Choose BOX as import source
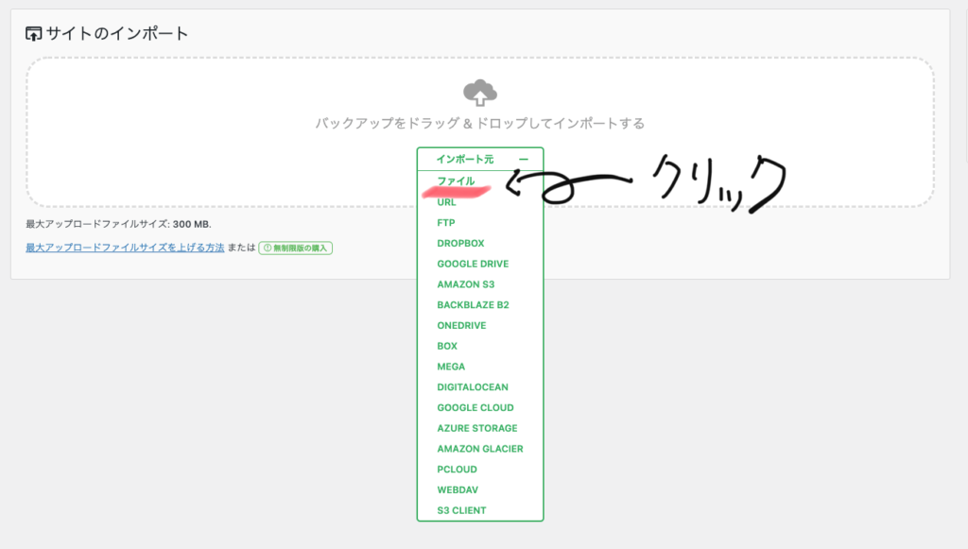Screen dimensions: 968x549 [x=447, y=346]
